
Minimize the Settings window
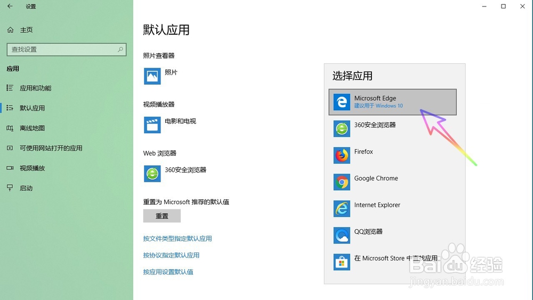[484, 6]
